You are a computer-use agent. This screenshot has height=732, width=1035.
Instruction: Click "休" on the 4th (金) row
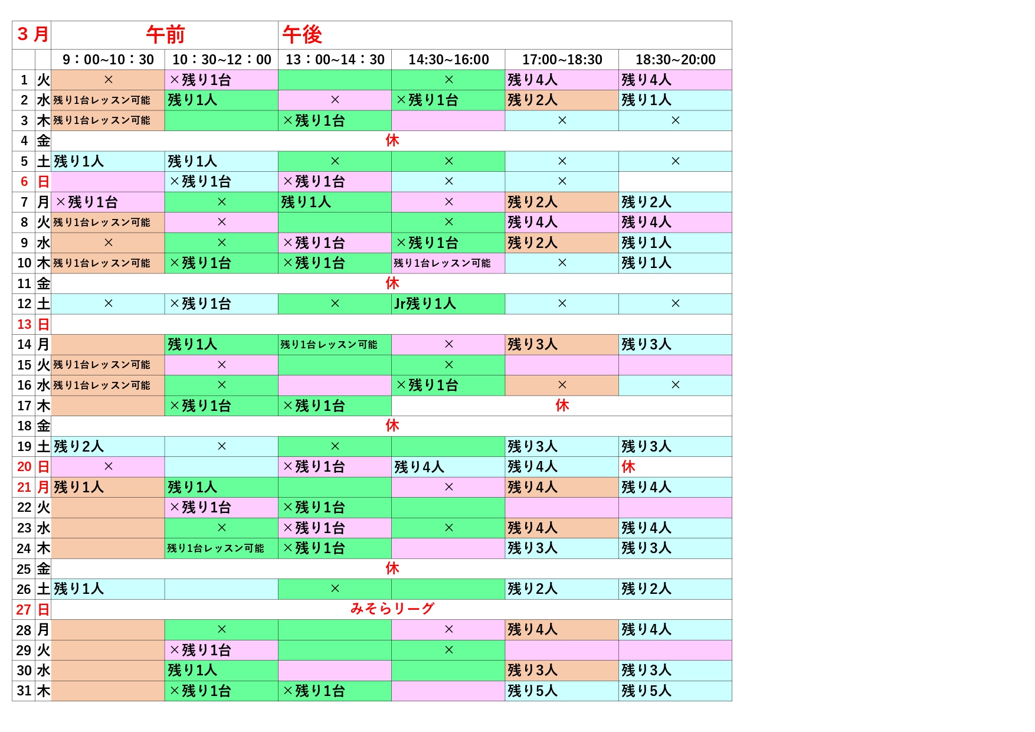tap(392, 140)
